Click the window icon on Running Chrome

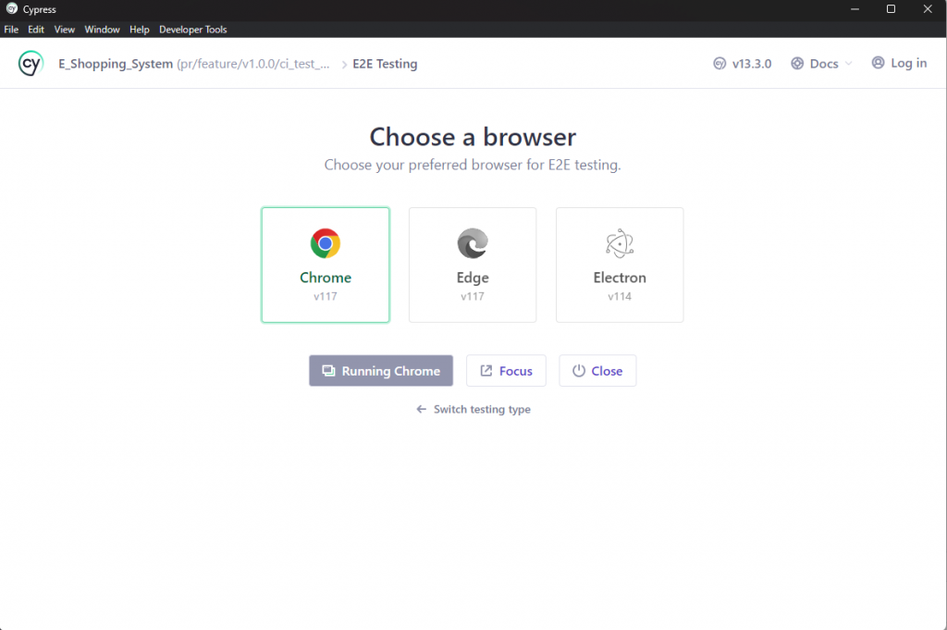click(328, 371)
